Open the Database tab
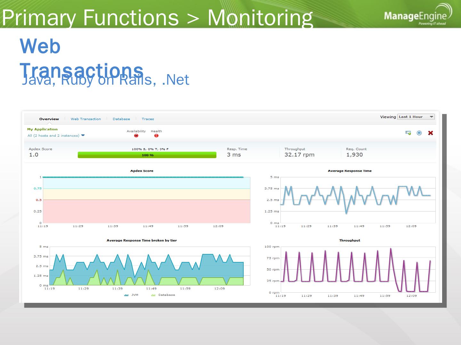Viewport: 461px width, 345px height. pyautogui.click(x=121, y=119)
